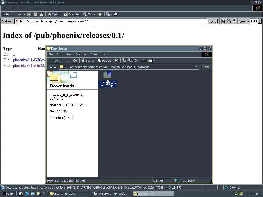Click the binoculars find icon
263x197 pixels.
pyautogui.click(x=228, y=21)
